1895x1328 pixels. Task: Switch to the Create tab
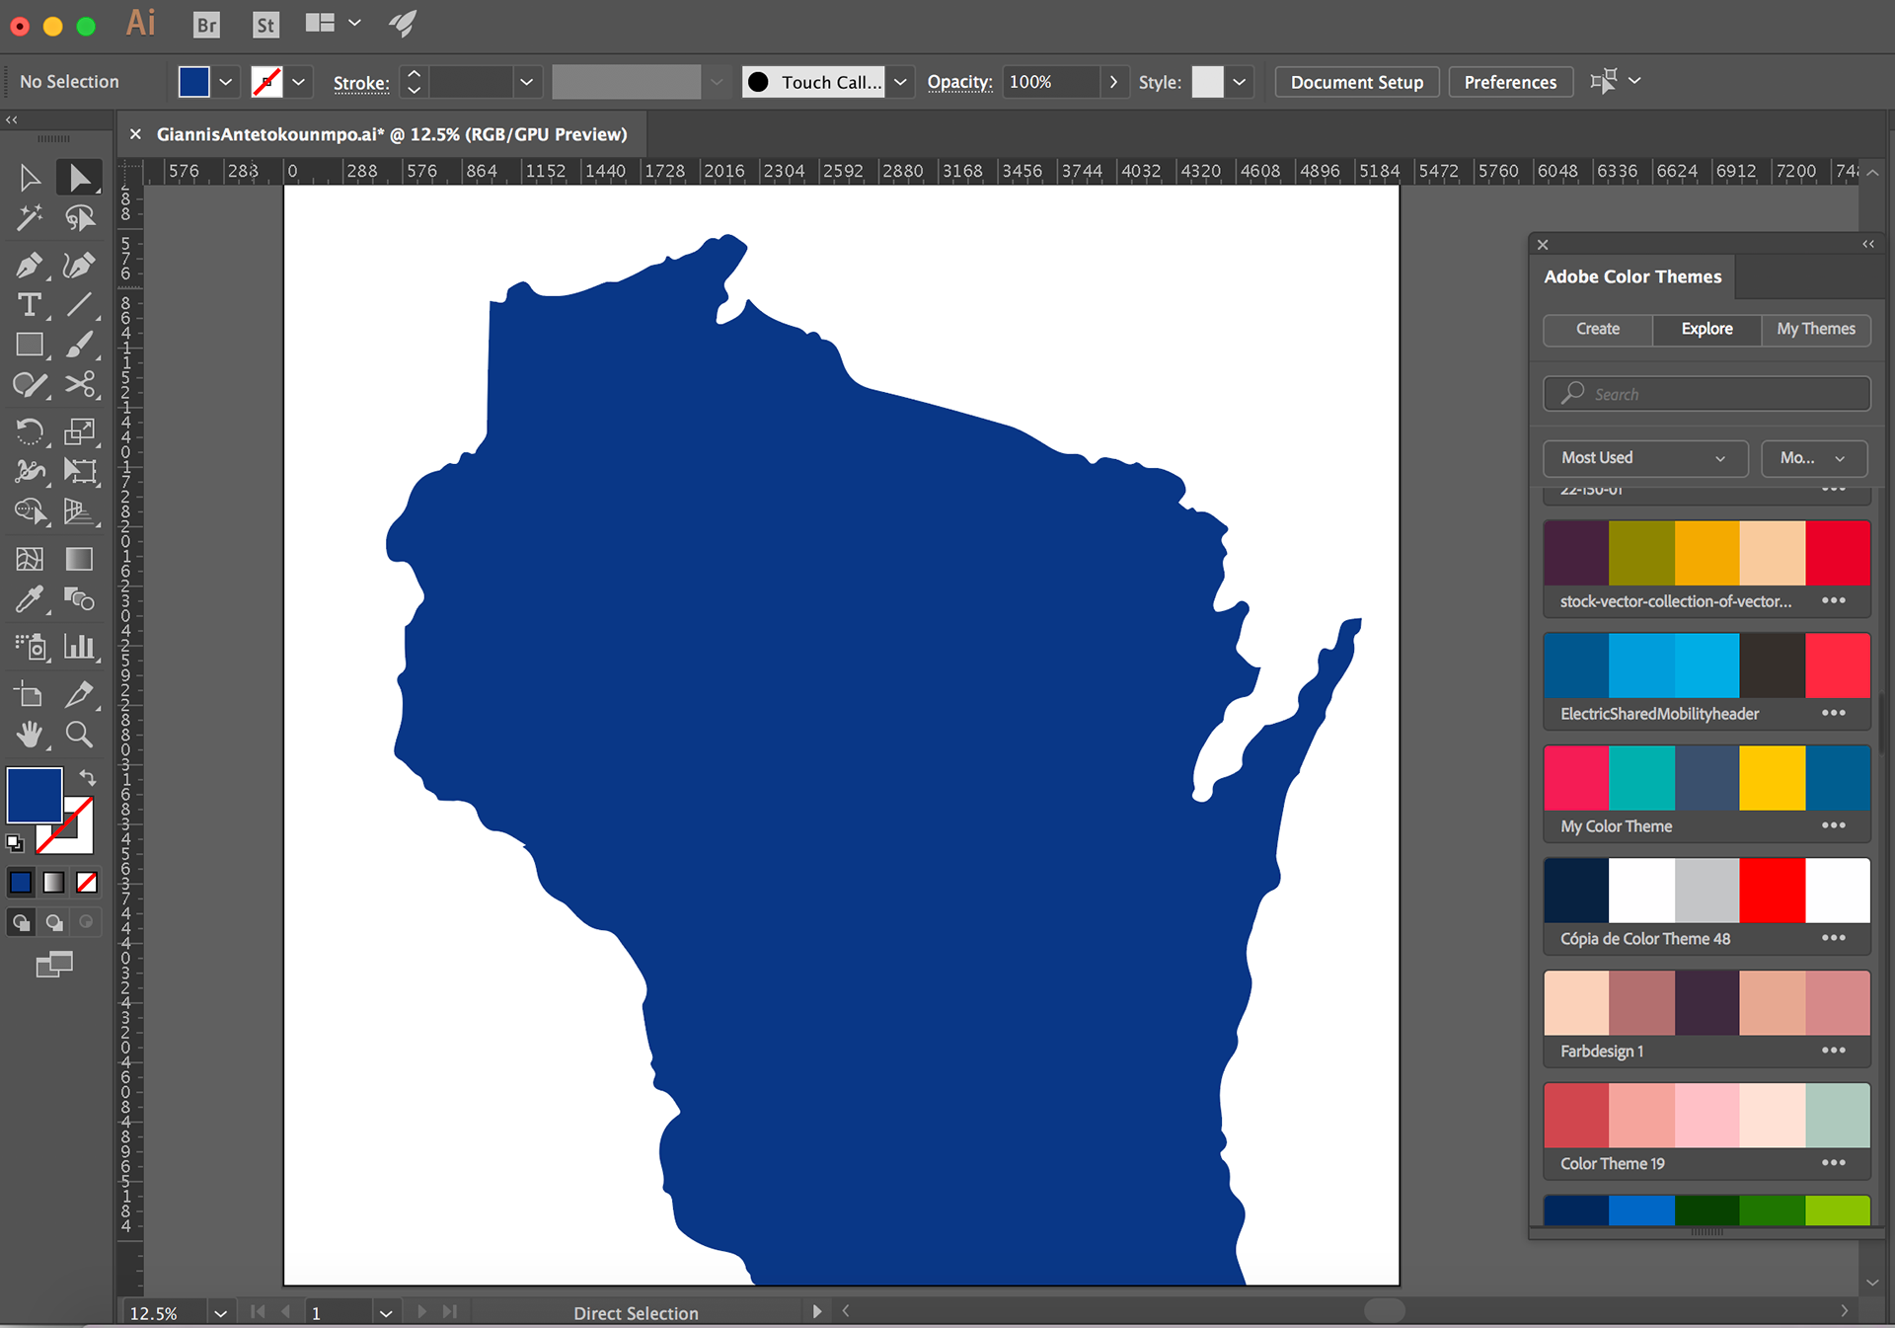click(x=1597, y=329)
